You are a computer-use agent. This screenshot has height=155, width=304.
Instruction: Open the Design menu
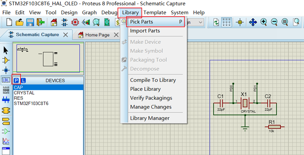coord(69,13)
